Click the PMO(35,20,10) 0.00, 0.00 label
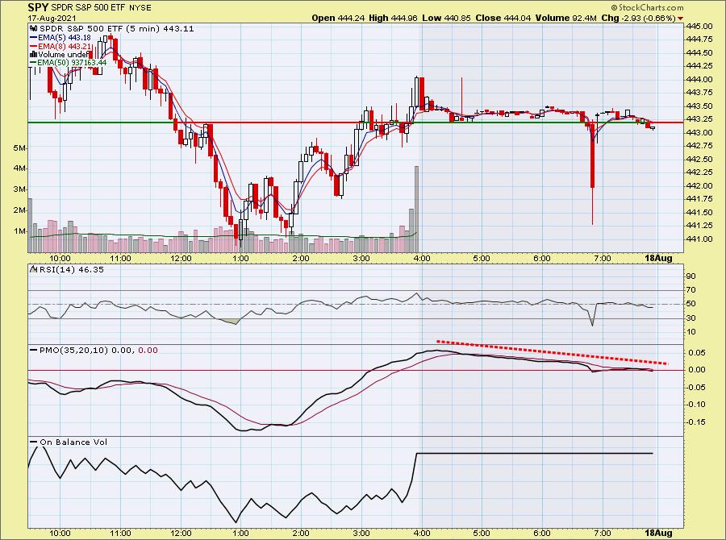Viewport: 726px width, 540px height. [x=98, y=351]
